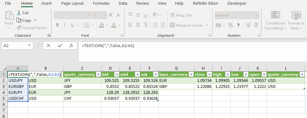Expand the General number format dropdown
This screenshot has width=307, height=118.
[257, 15]
